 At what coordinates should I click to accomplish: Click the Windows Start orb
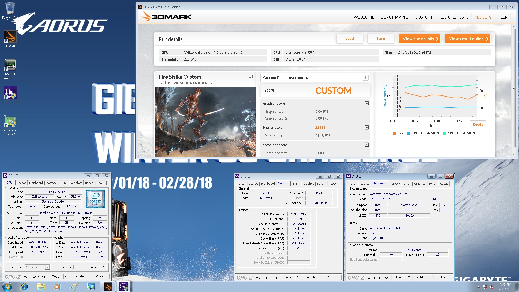coord(7,287)
